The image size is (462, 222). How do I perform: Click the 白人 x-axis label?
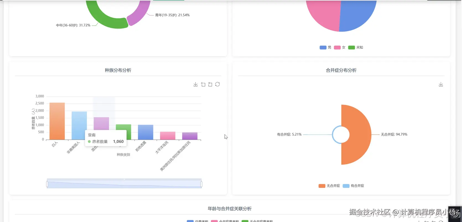click(x=55, y=144)
